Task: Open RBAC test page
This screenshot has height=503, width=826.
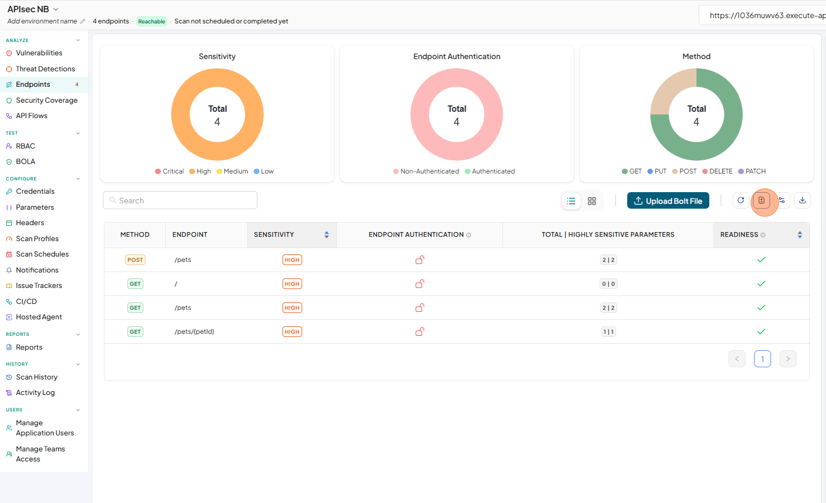Action: [x=26, y=146]
